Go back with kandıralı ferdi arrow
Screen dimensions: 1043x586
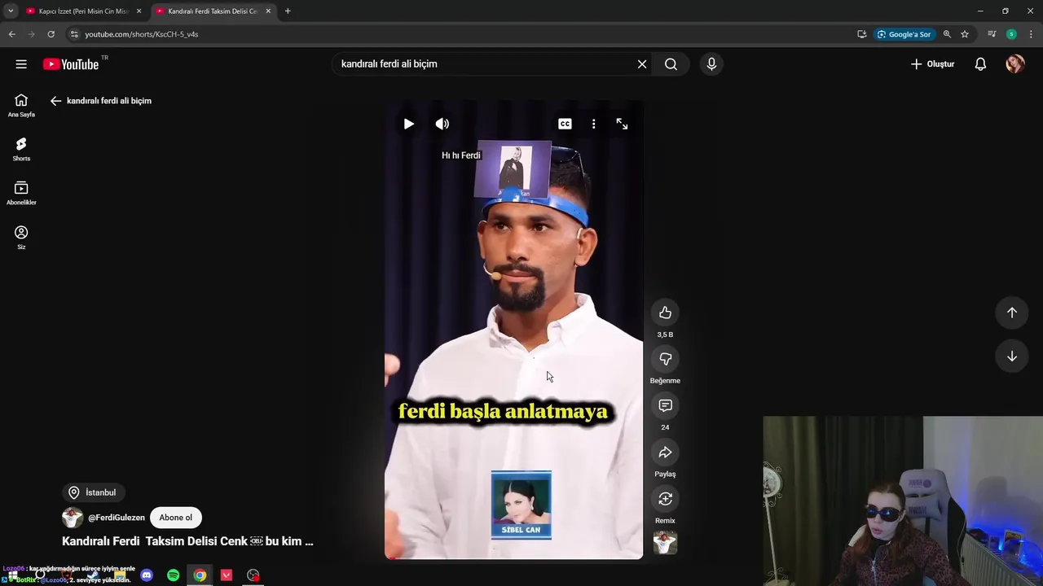tap(55, 101)
